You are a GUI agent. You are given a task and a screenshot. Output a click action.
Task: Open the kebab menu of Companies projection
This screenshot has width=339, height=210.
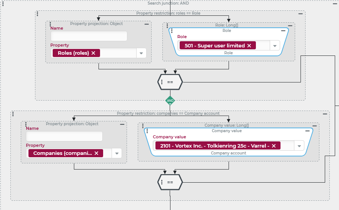pyautogui.click(x=26, y=124)
